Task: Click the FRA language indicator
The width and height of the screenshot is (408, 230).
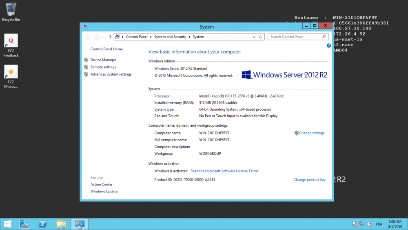Action: tap(379, 224)
